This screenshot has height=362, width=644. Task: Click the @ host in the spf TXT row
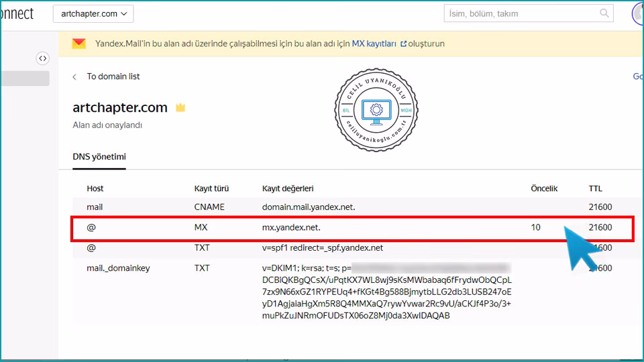[x=91, y=247]
